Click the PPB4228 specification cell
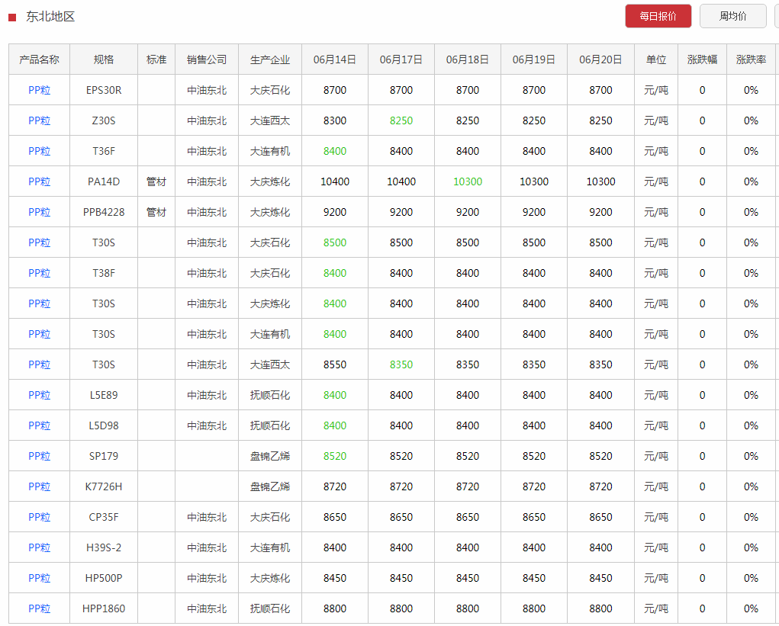This screenshot has height=626, width=779. pos(104,212)
